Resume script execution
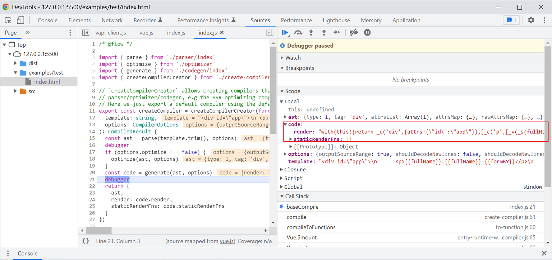Viewport: 552px width, 260px height. tap(285, 33)
